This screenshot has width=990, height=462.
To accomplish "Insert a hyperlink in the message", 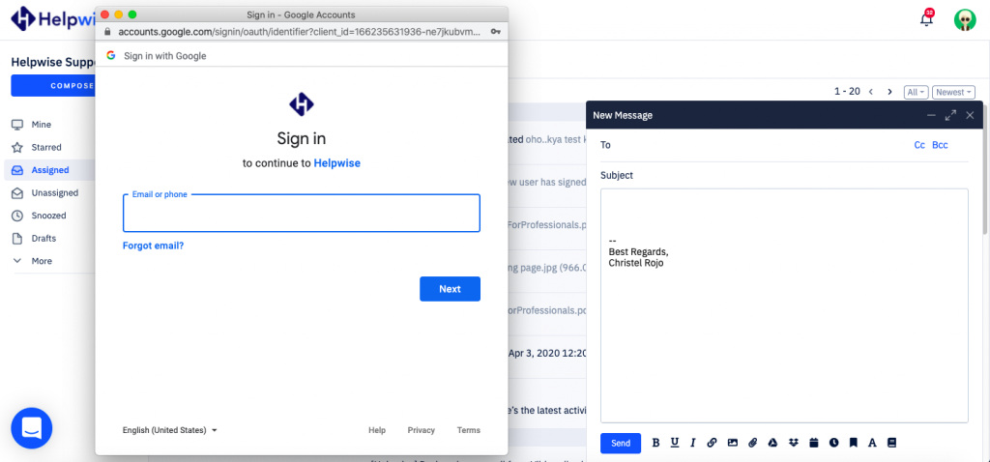I will click(x=712, y=443).
